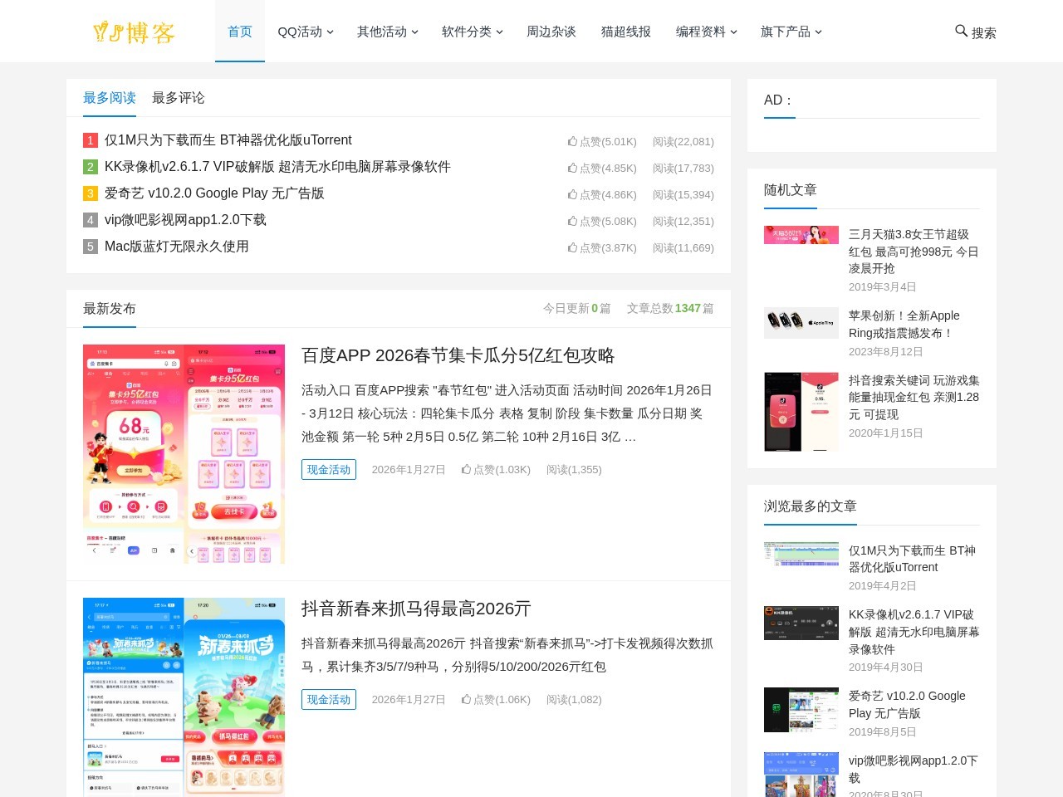Image resolution: width=1063 pixels, height=797 pixels.
Task: Click the blog logo at top left
Action: 134,32
